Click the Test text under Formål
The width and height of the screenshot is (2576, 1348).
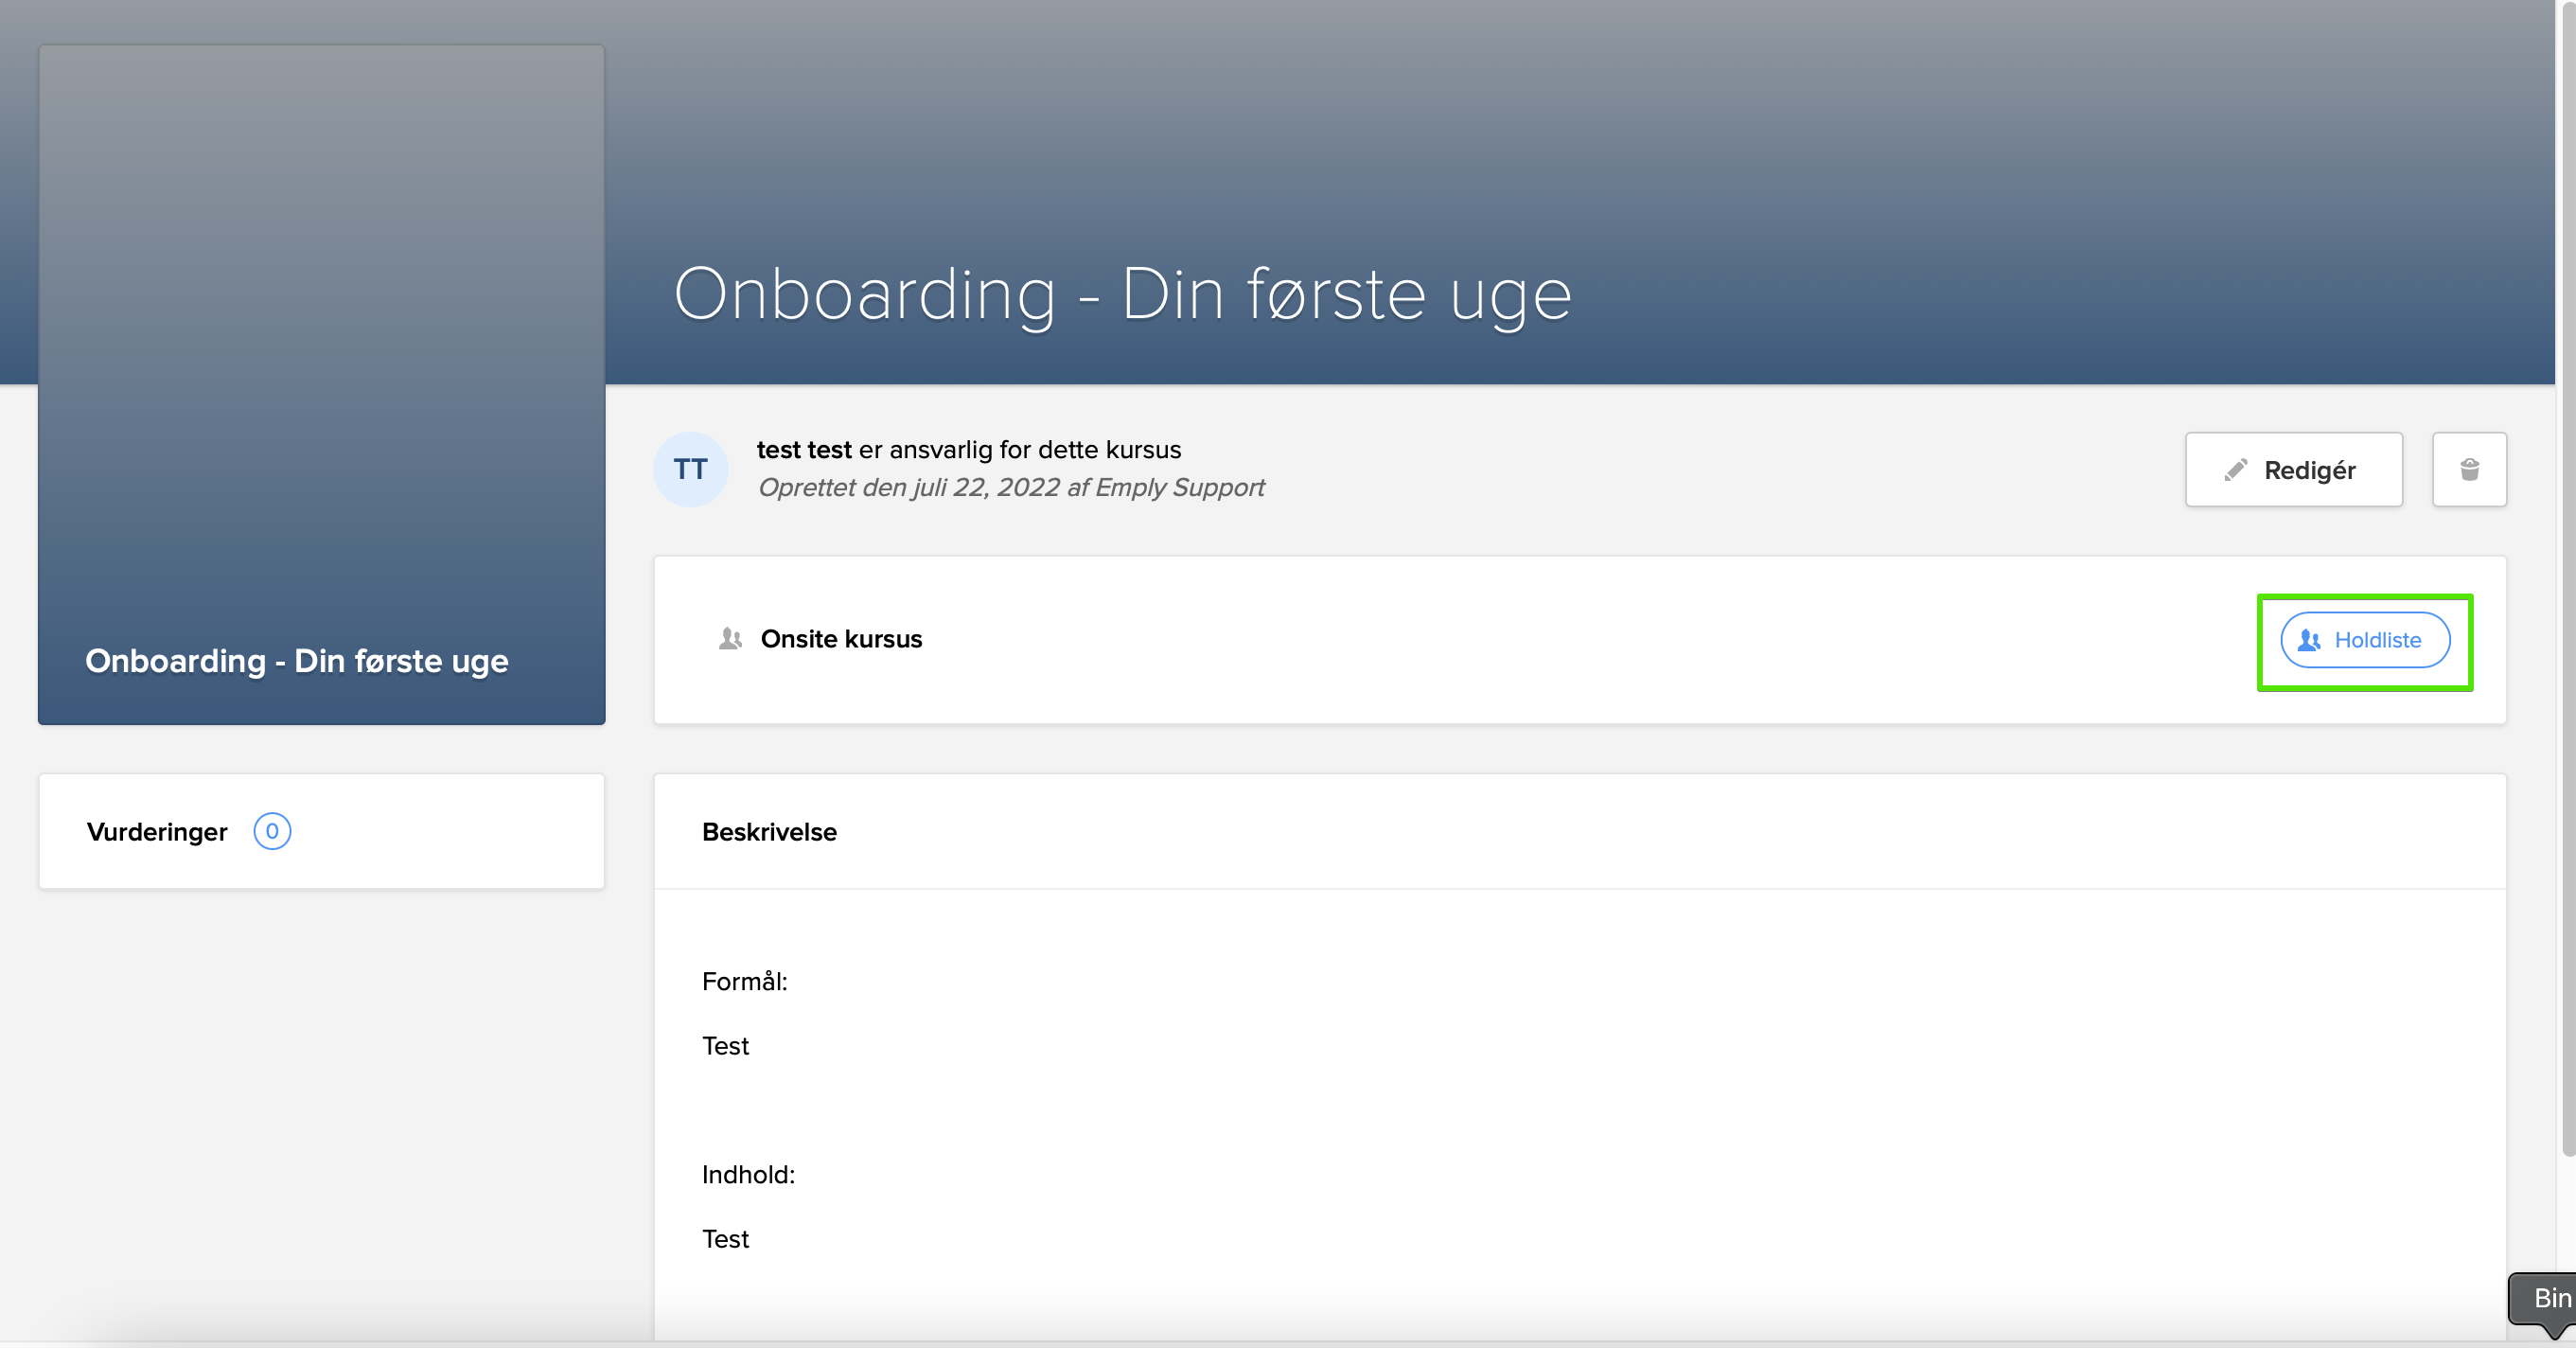click(725, 1046)
